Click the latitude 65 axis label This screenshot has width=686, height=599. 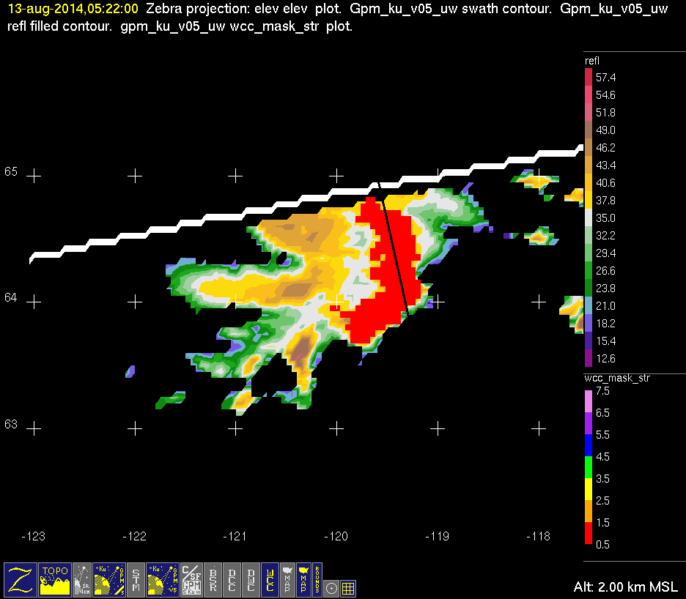[11, 171]
